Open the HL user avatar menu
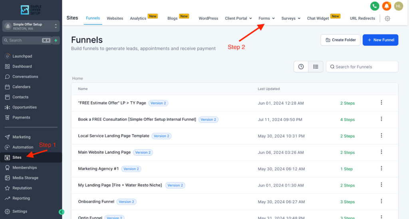This screenshot has height=219, width=409. click(398, 6)
